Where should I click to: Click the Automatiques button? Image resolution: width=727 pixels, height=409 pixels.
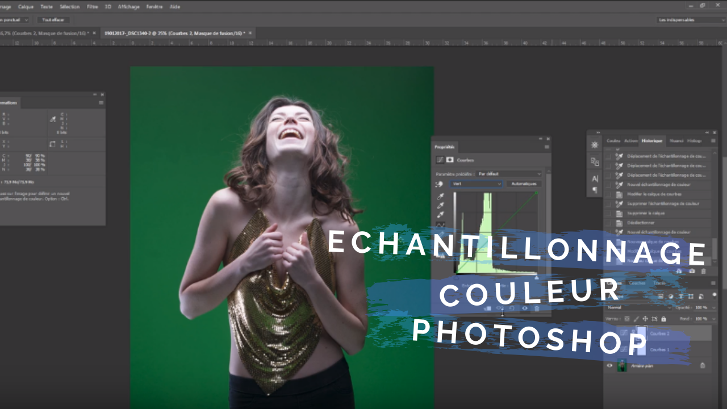tap(523, 184)
